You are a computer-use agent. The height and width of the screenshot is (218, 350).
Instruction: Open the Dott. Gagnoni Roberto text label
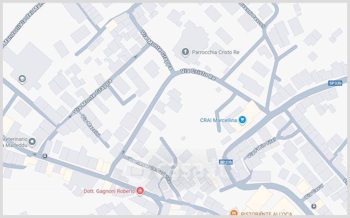pyautogui.click(x=109, y=191)
